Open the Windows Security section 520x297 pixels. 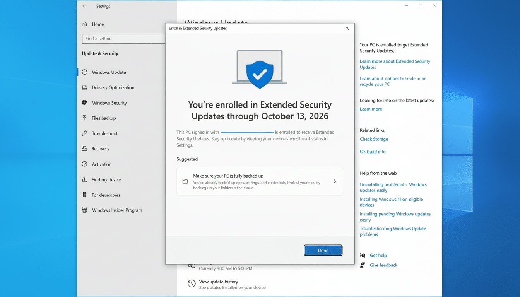click(109, 103)
